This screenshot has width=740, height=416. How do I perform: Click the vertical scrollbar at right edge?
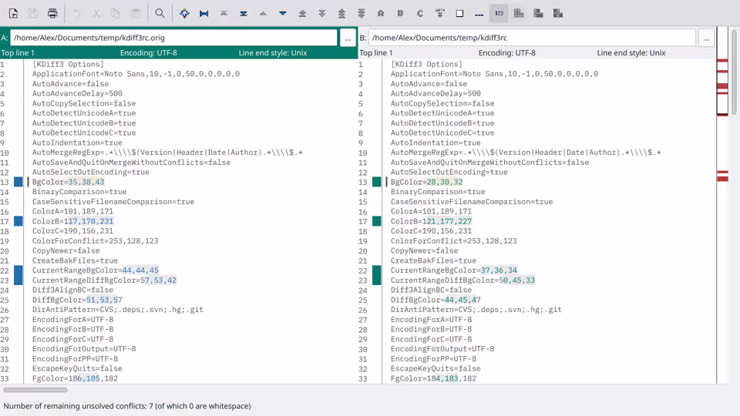pyautogui.click(x=734, y=72)
